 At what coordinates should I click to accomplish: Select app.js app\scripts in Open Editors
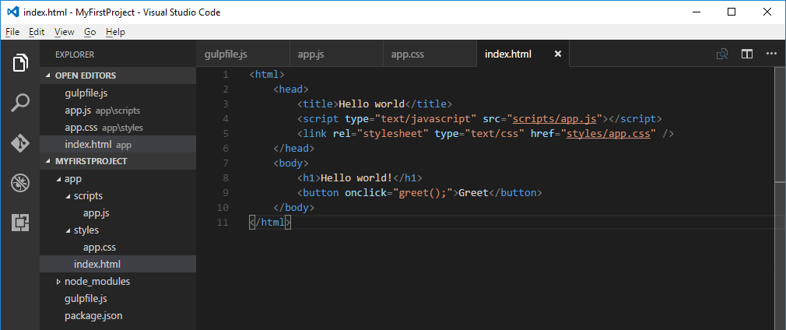click(118, 111)
